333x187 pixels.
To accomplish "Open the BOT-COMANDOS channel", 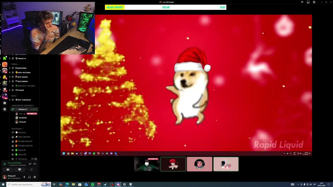I will click(24, 100).
